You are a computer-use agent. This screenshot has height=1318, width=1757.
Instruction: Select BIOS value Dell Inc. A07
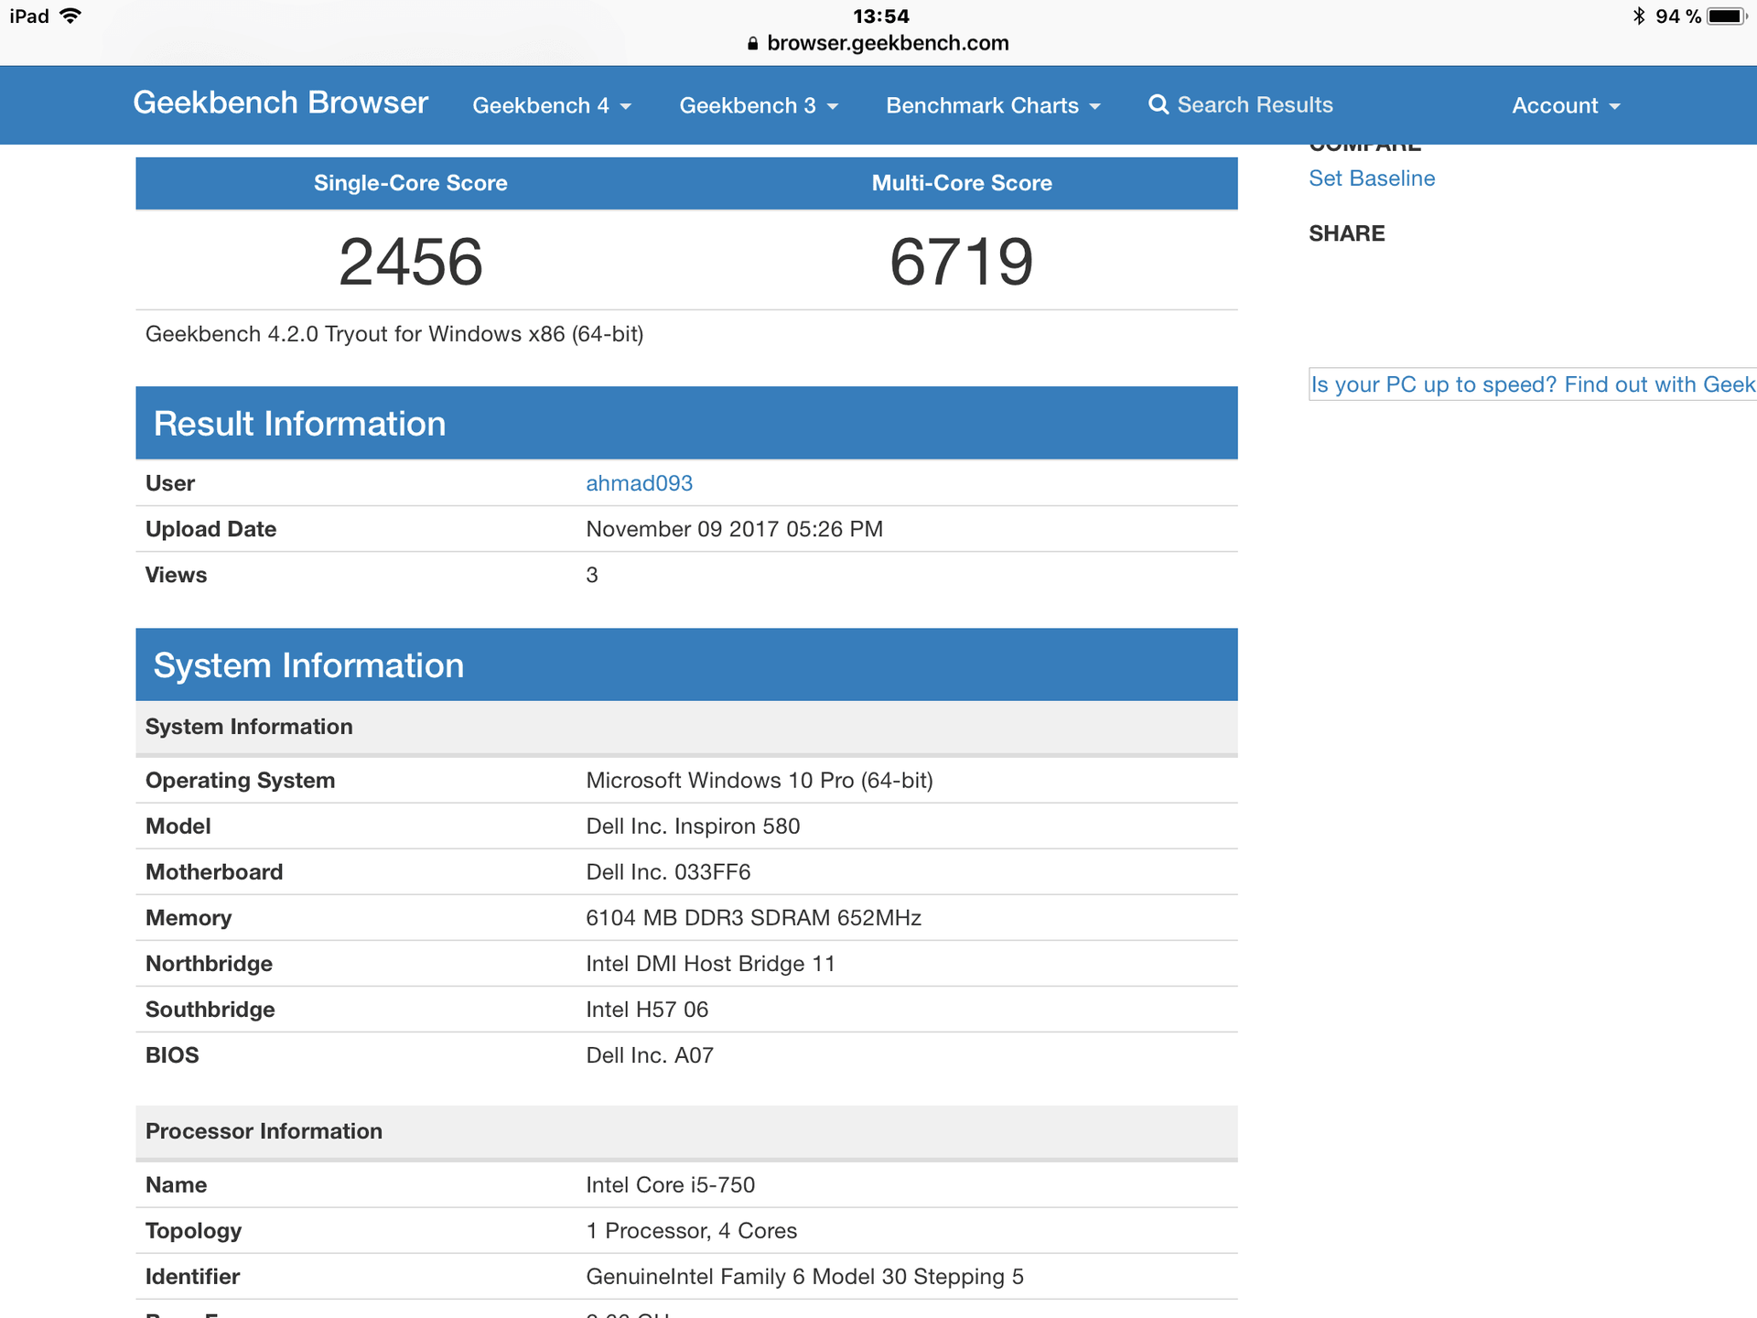(x=650, y=1055)
